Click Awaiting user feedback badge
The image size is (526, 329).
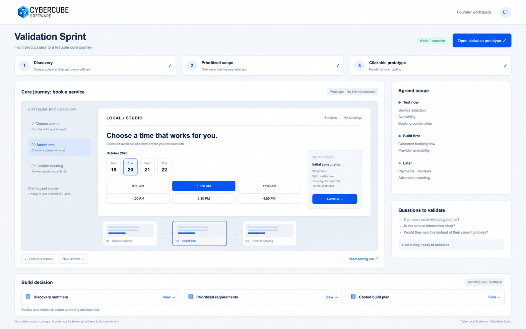(485, 282)
